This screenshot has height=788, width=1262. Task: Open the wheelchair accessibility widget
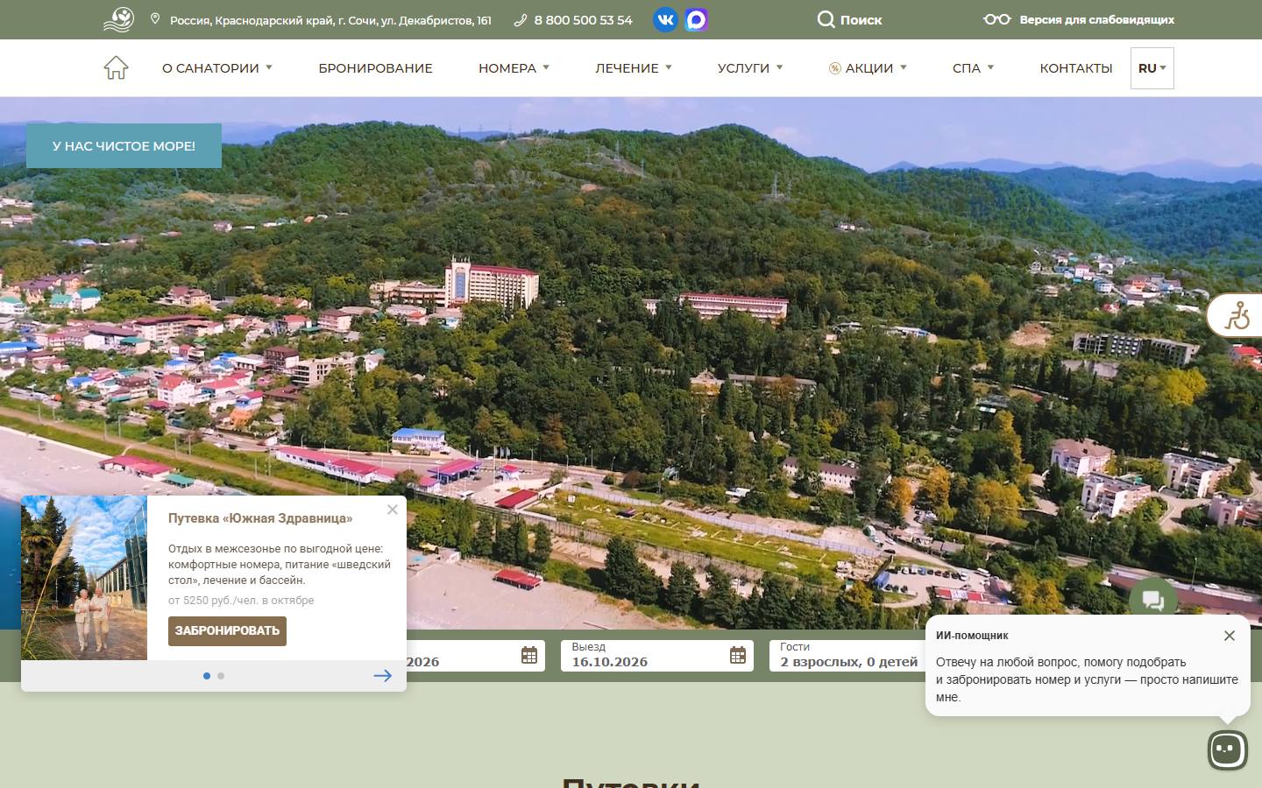pos(1236,315)
